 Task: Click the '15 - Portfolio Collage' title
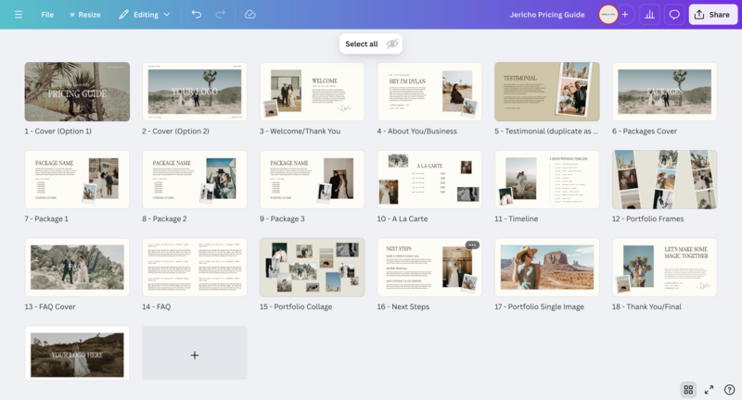[x=296, y=307]
